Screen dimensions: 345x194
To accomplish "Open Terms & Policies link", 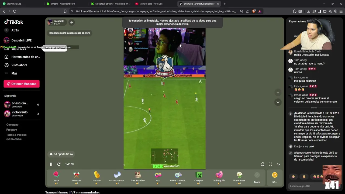I will [x=16, y=135].
